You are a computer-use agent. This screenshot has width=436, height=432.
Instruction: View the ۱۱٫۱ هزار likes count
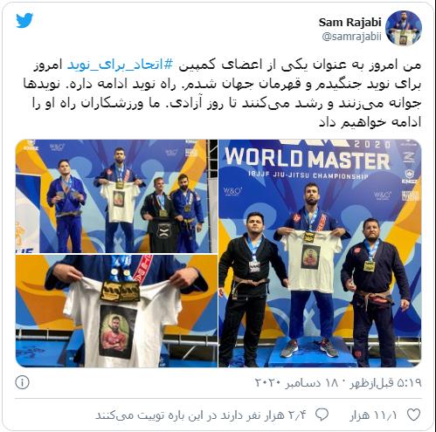(373, 415)
